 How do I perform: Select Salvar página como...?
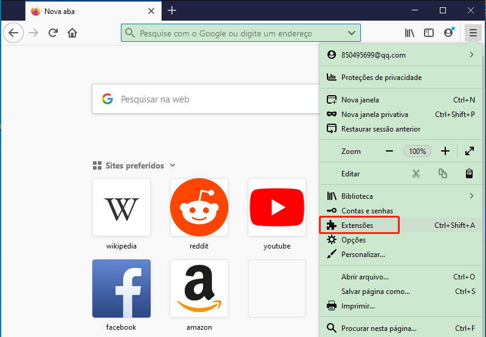coord(401,292)
